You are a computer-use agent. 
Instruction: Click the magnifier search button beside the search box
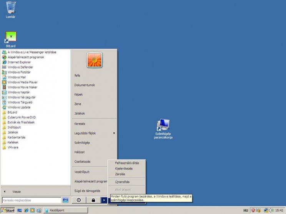pyautogui.click(x=65, y=200)
